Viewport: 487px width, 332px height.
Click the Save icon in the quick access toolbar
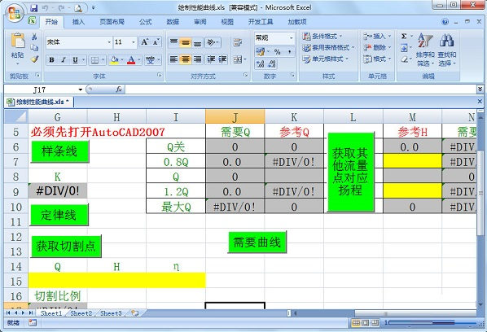pos(34,8)
